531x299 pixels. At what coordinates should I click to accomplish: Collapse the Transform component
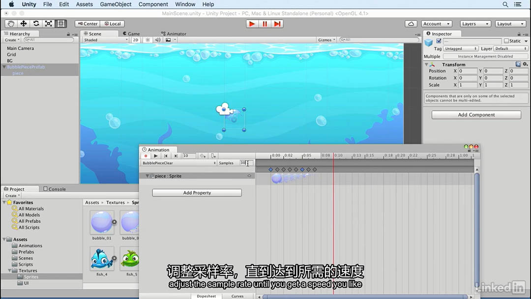pos(426,64)
